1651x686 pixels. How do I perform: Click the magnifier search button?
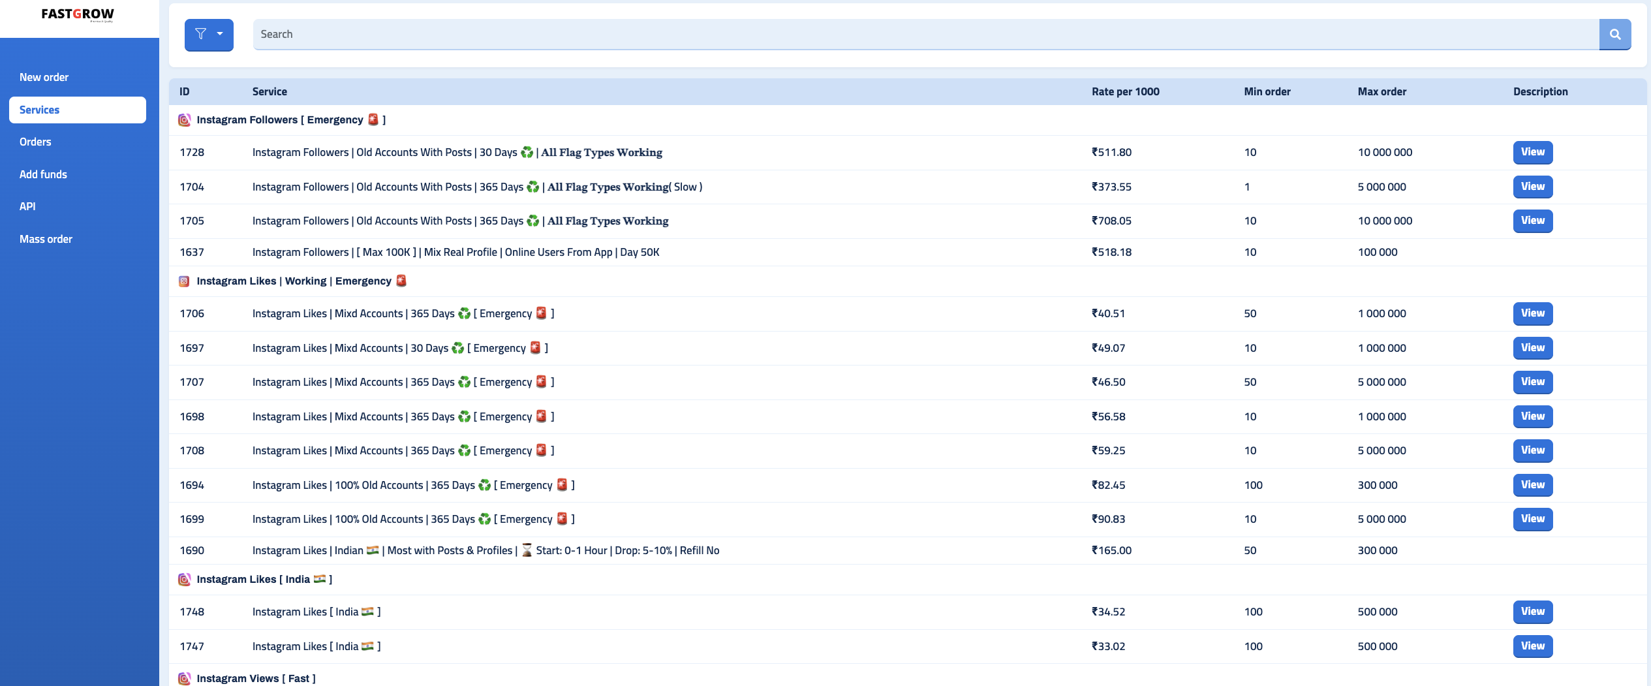tap(1614, 35)
